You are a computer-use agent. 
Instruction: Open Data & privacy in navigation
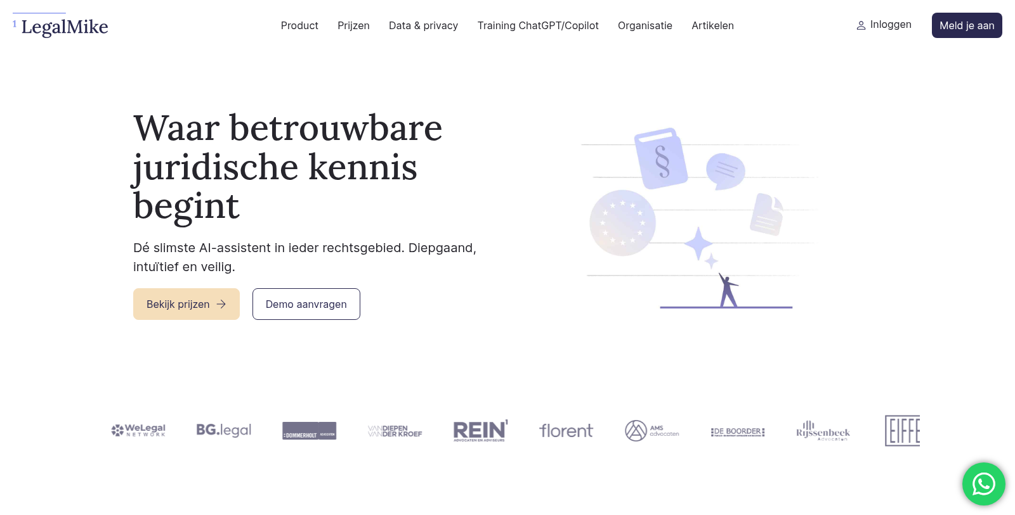tap(423, 25)
